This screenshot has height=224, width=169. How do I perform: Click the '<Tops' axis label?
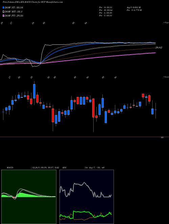166,23
